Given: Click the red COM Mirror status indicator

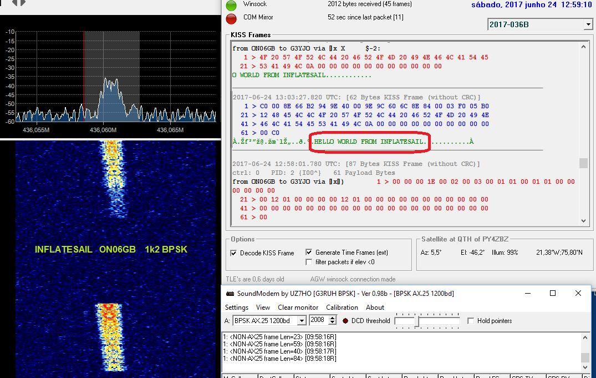Looking at the screenshot, I should click(231, 19).
